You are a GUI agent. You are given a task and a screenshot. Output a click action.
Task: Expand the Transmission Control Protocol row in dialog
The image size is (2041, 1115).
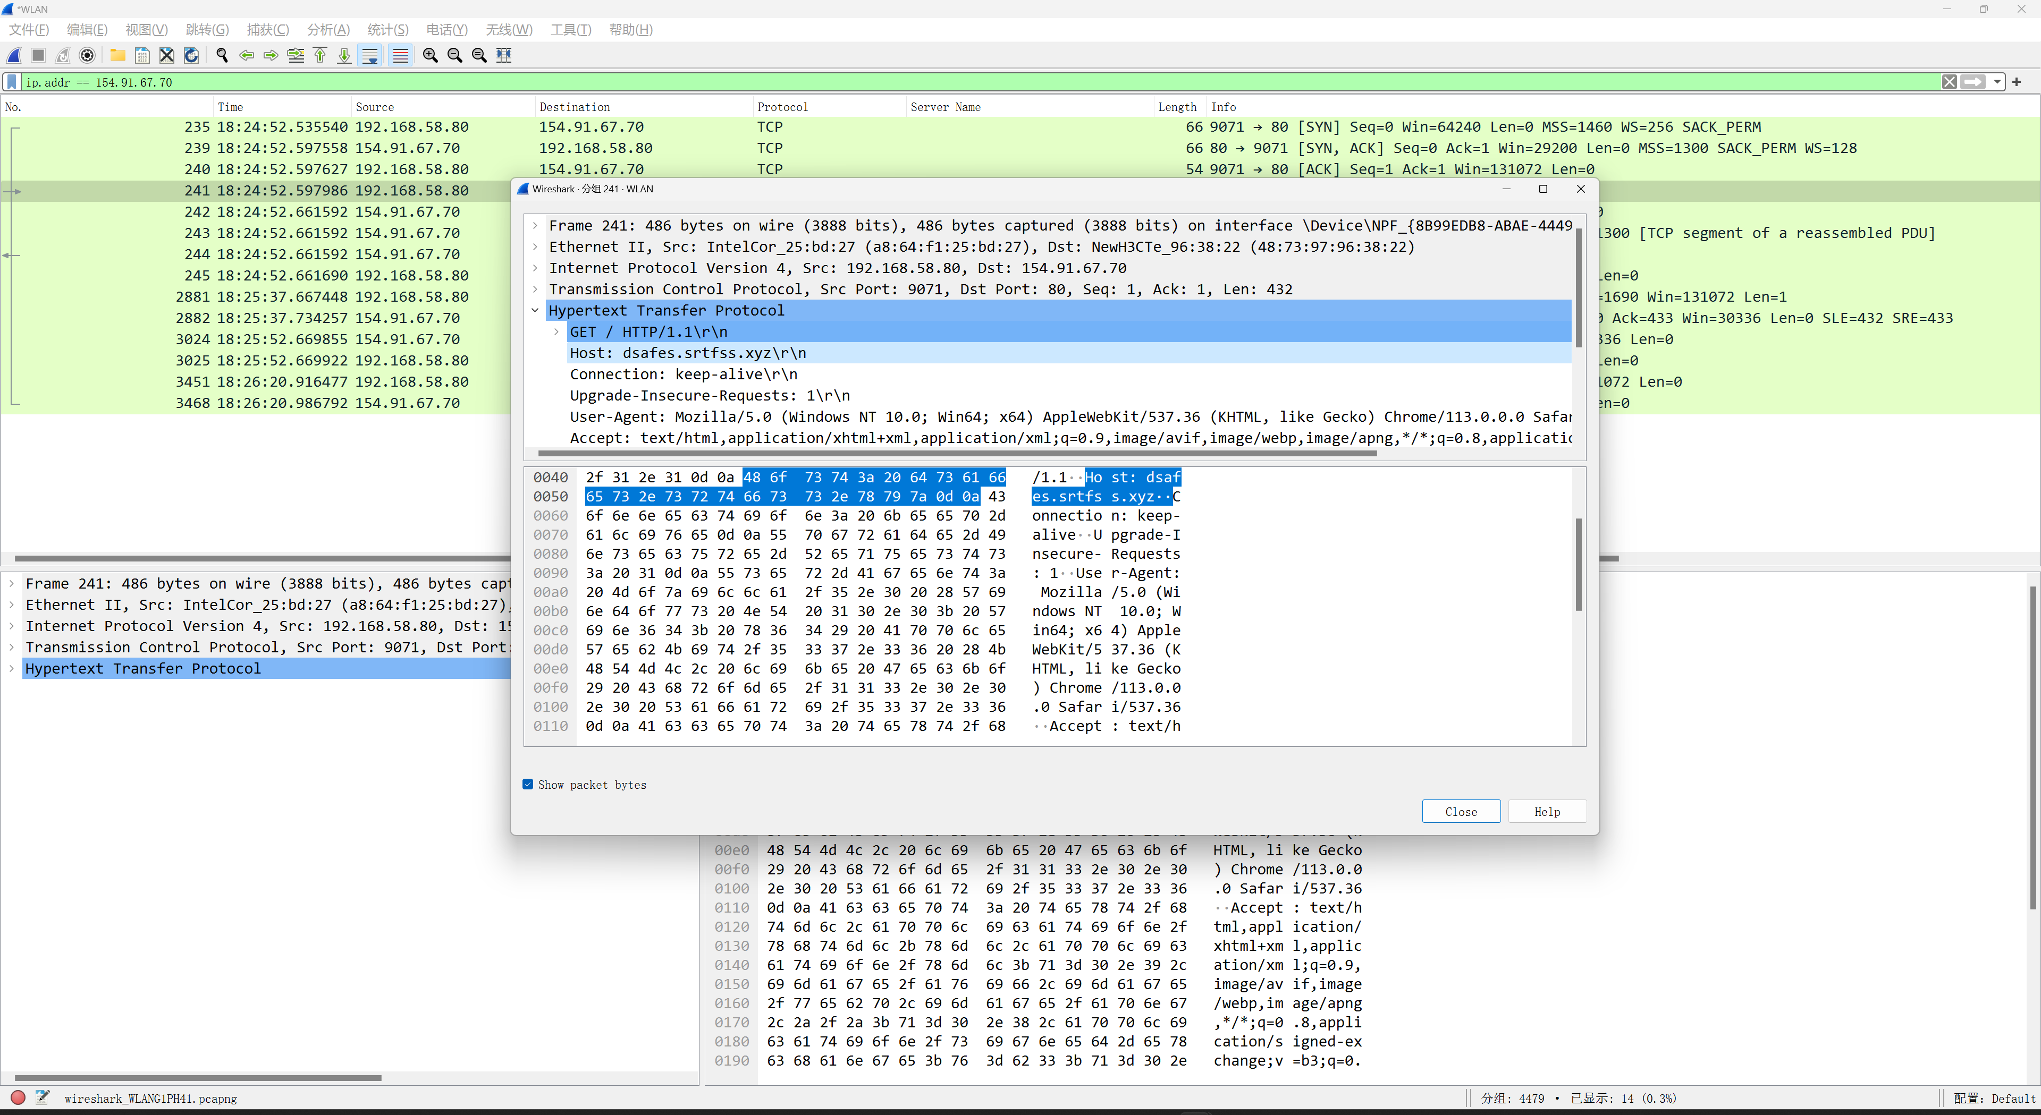pyautogui.click(x=536, y=289)
